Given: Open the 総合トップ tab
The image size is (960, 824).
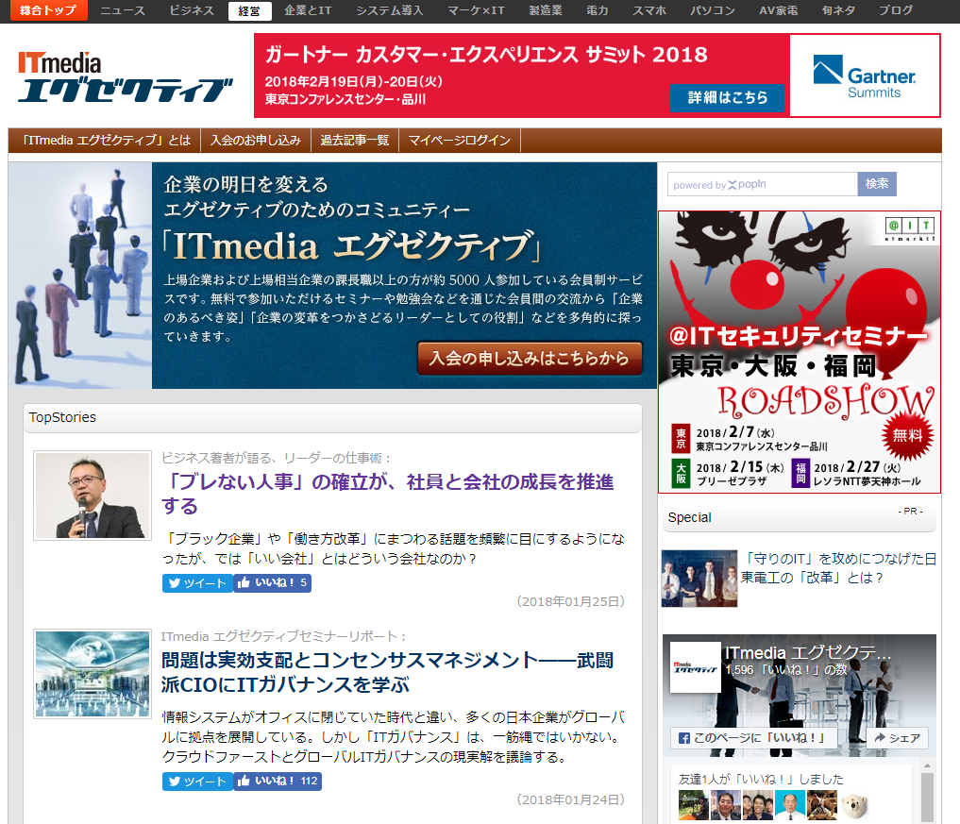Looking at the screenshot, I should [x=48, y=10].
